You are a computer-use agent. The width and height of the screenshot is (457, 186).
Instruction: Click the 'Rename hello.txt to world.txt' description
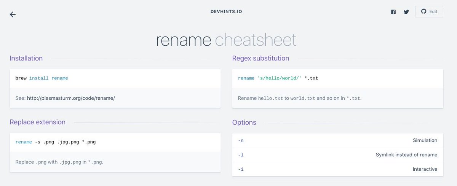(x=300, y=98)
